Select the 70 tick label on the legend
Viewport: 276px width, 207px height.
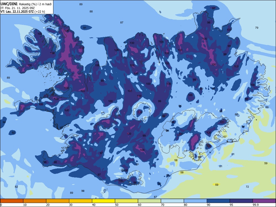[x=163, y=205]
